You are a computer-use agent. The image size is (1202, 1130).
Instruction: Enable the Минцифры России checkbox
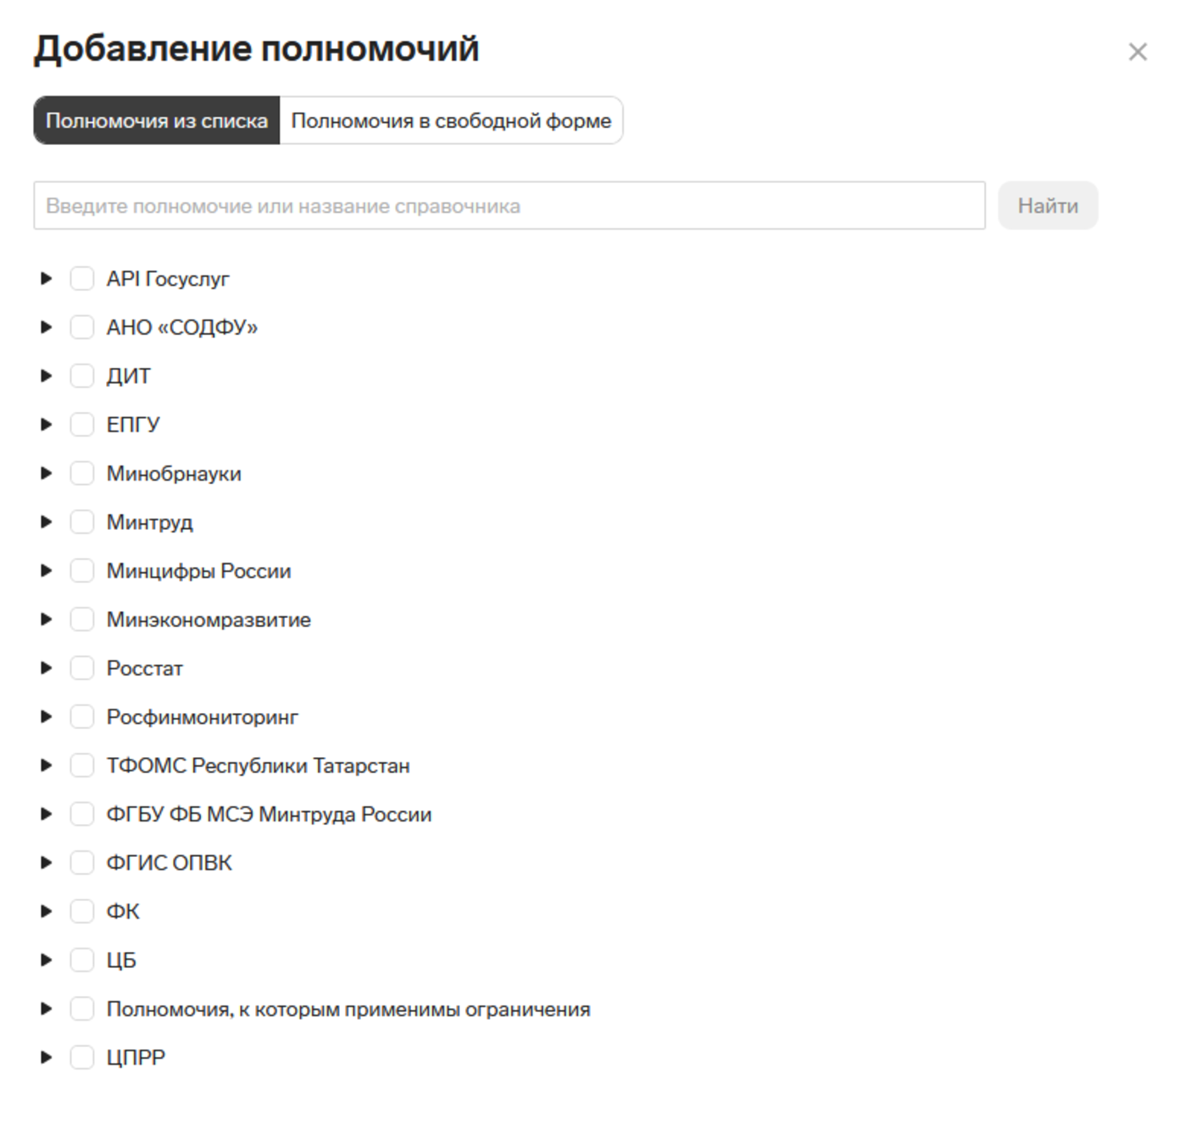click(81, 571)
